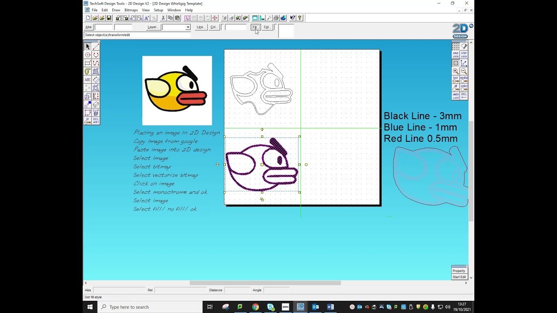Open Outlook from the taskbar

click(x=315, y=307)
